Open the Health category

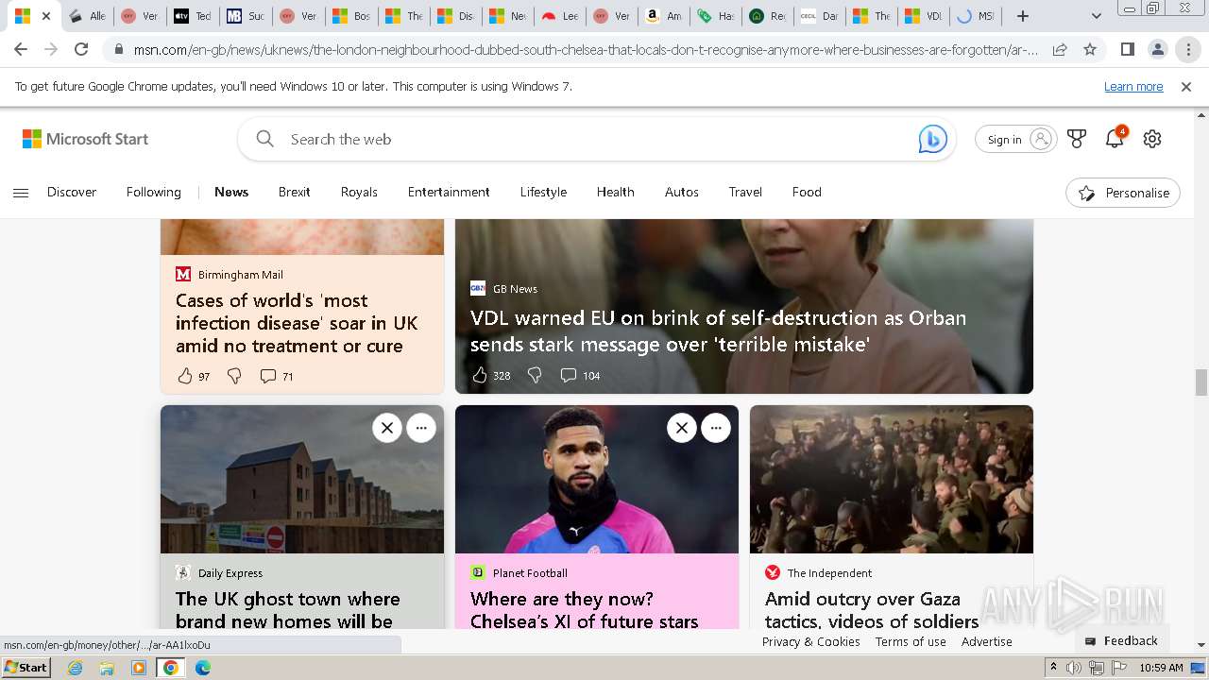615,192
